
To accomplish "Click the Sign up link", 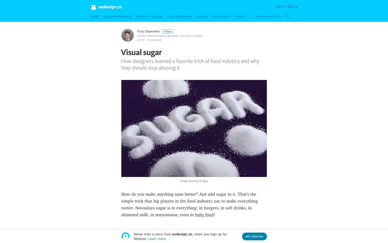I will pos(293,6).
